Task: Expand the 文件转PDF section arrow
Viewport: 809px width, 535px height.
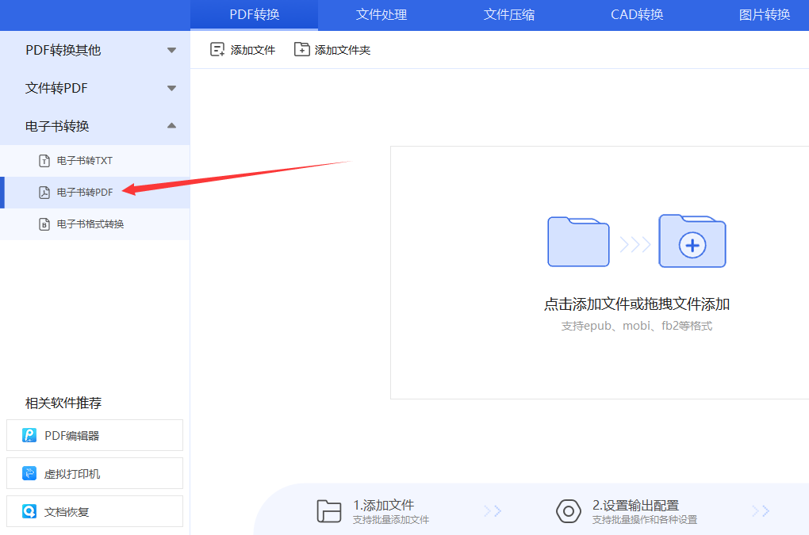Action: (171, 88)
